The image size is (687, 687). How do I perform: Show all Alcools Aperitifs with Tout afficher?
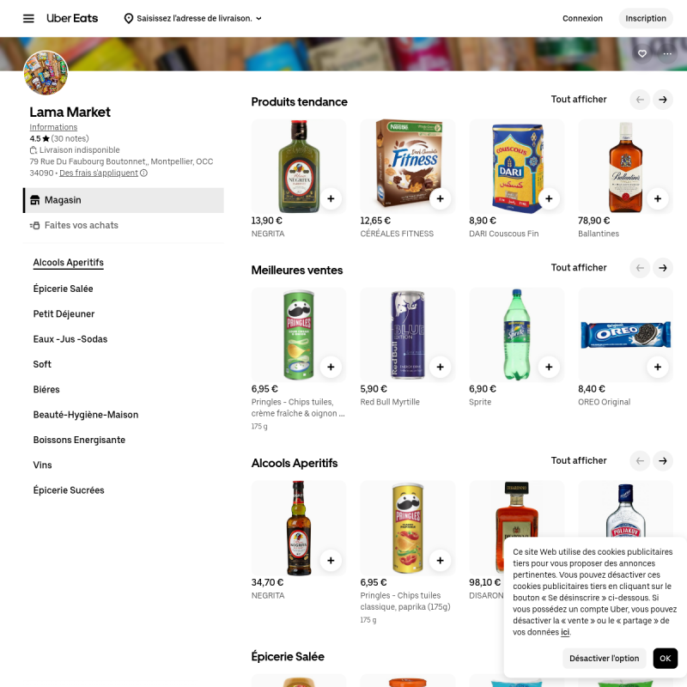tap(578, 460)
